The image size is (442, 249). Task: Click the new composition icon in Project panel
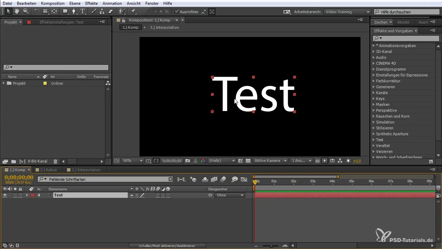tap(22, 162)
